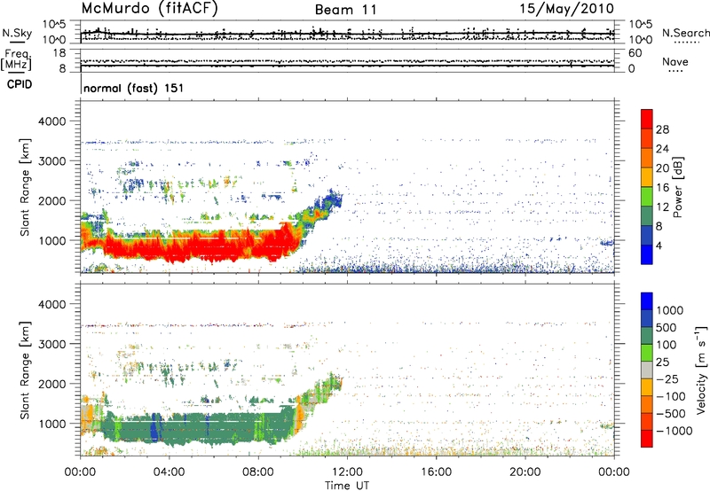Screen dimensions: 710x491
Task: Click the blue velocity streak near 03:30
Action: click(x=155, y=427)
